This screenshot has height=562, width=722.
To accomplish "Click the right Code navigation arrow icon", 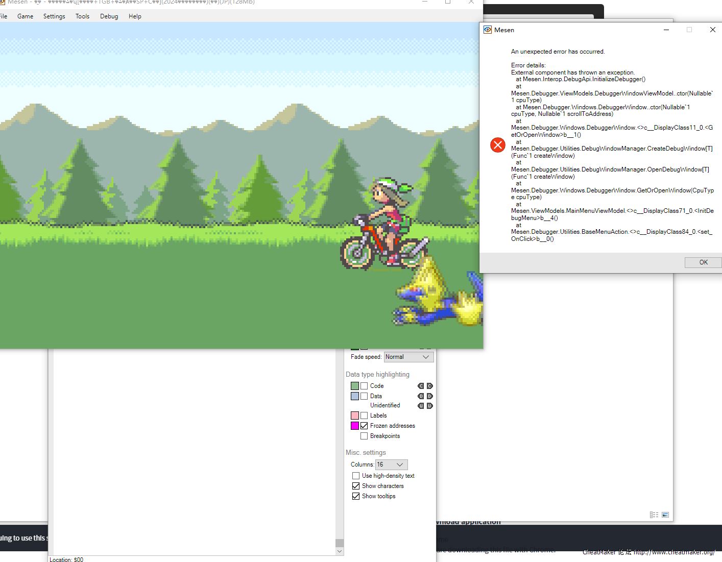I will pyautogui.click(x=429, y=386).
